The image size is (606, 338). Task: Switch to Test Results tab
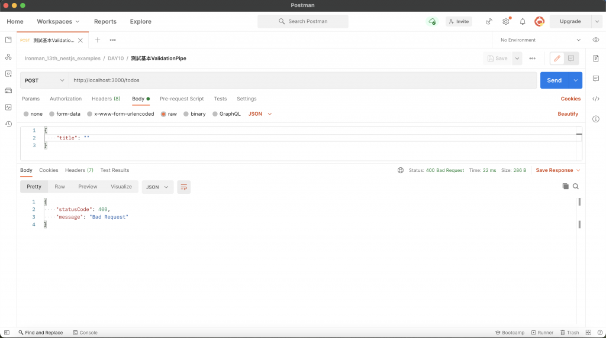[x=115, y=170]
